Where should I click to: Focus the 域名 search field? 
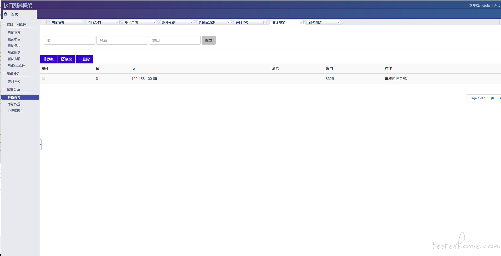122,40
